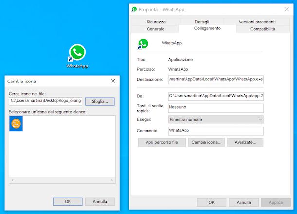Click the Da path field
The height and width of the screenshot is (214, 297).
tap(216, 96)
